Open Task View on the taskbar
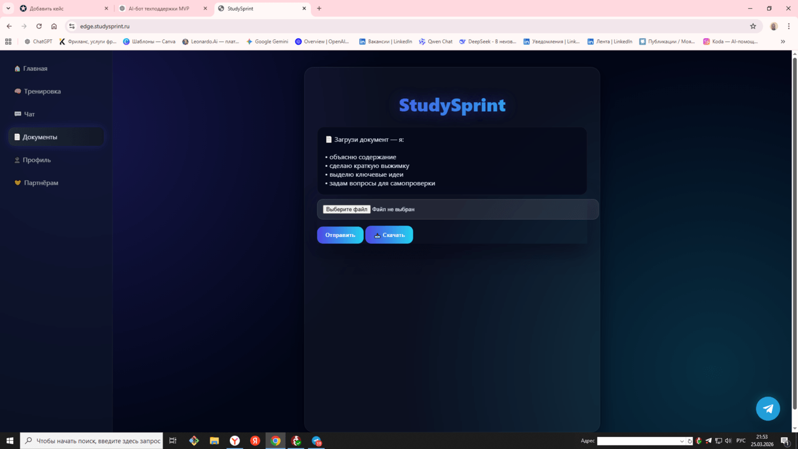This screenshot has width=798, height=449. (x=173, y=441)
